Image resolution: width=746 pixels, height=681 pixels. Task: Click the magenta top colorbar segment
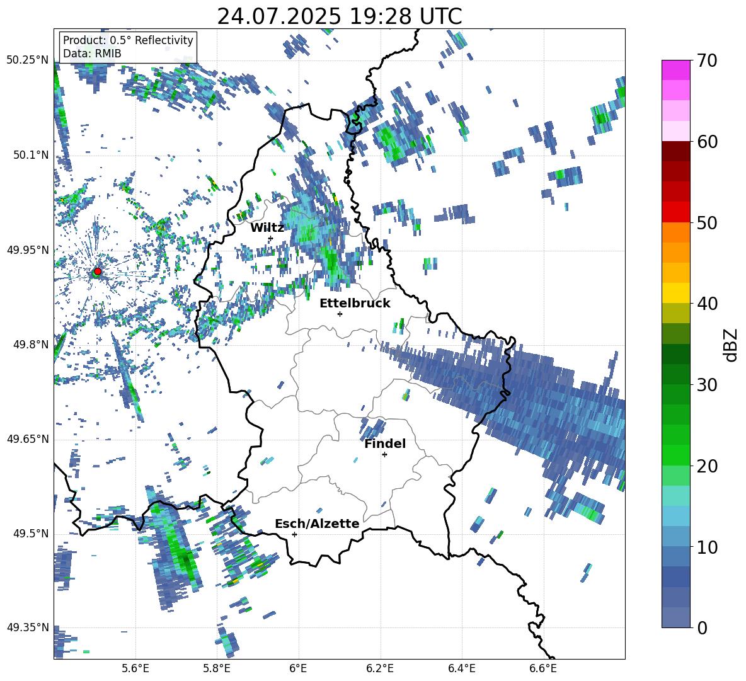[x=675, y=70]
